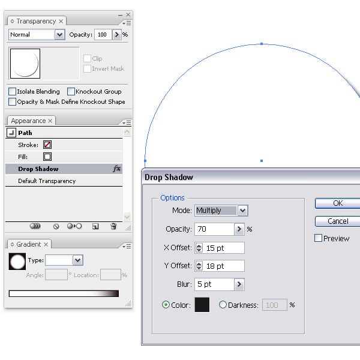The width and height of the screenshot is (360, 360).
Task: Open the Transparency panel flyout menu
Action: [127, 22]
